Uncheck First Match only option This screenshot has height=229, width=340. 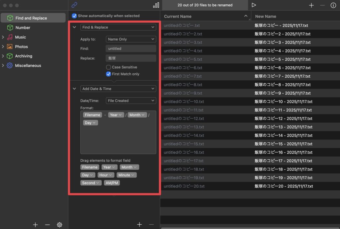108,74
